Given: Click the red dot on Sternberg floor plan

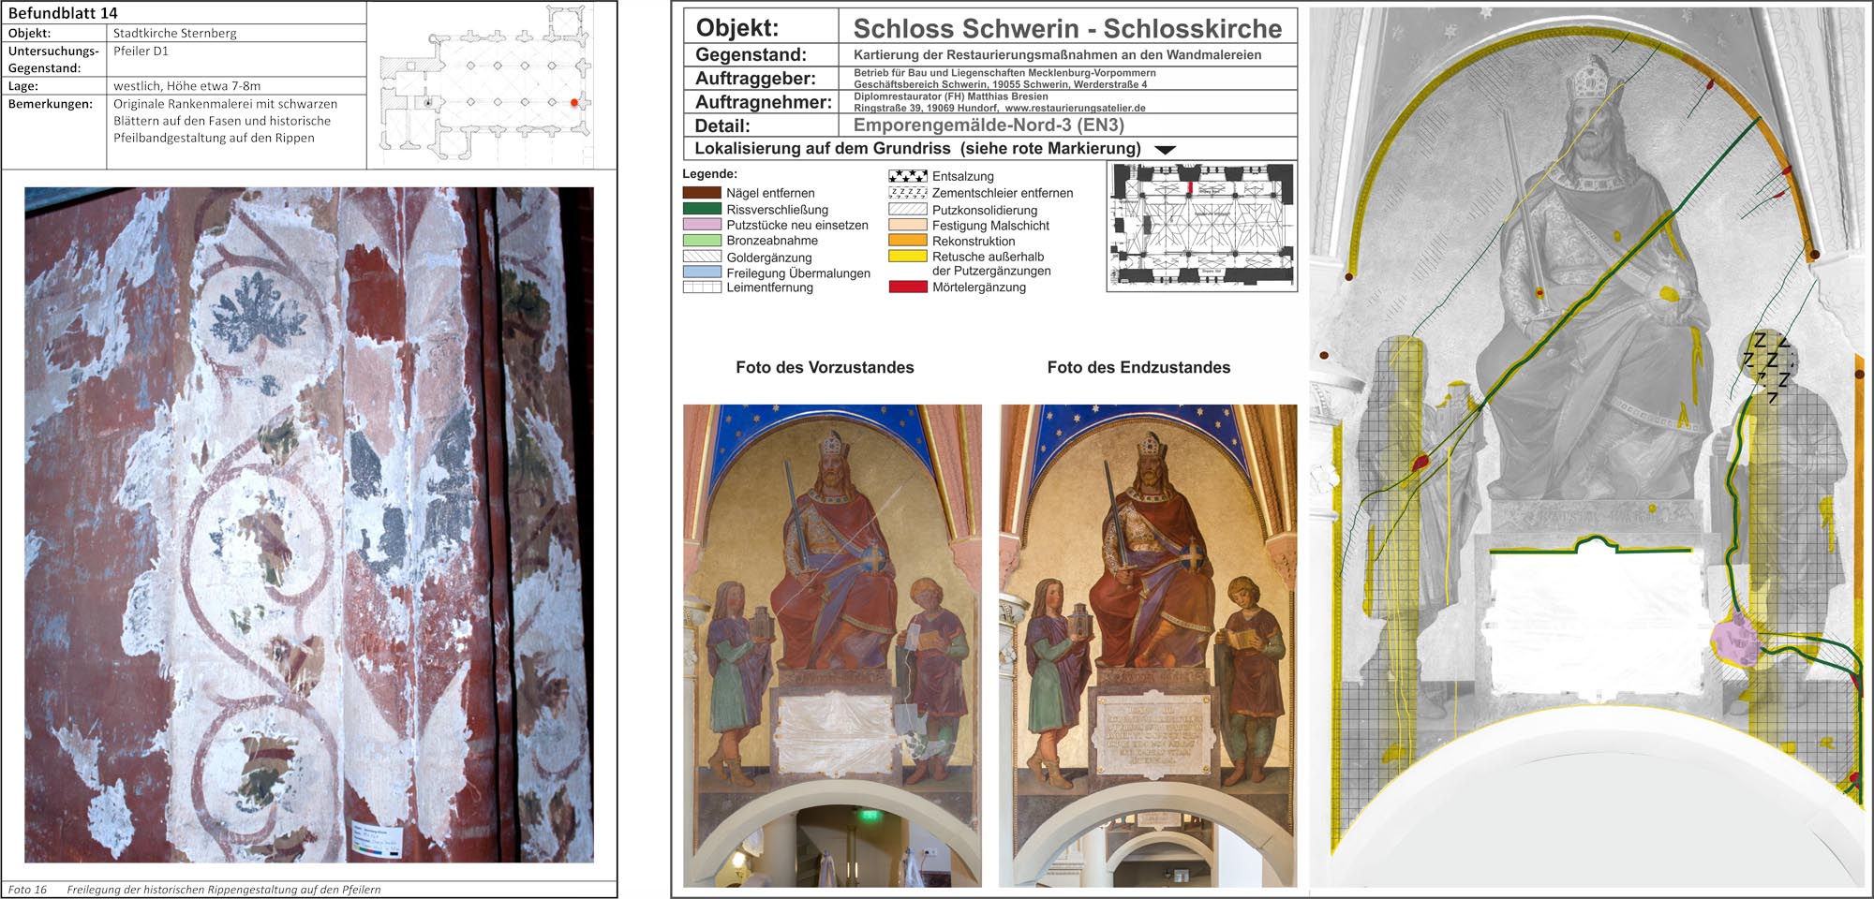Looking at the screenshot, I should pos(574,102).
